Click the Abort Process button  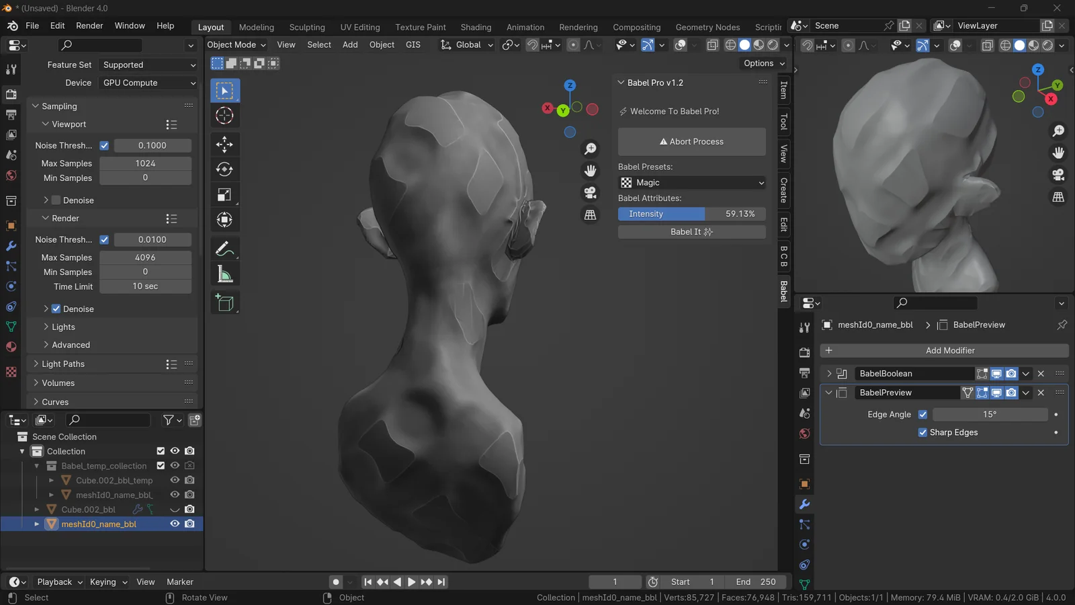(691, 142)
